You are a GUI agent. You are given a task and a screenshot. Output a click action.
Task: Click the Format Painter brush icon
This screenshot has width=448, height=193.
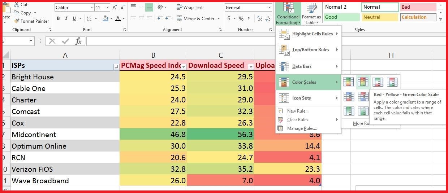tap(17, 21)
